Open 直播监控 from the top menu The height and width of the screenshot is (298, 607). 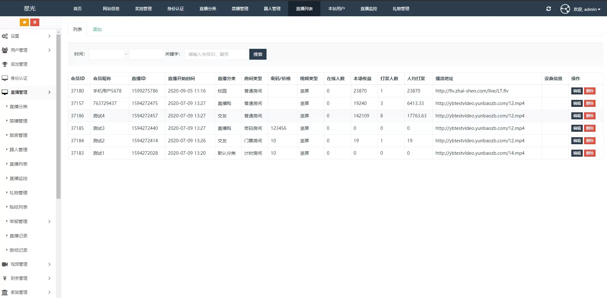coord(368,9)
